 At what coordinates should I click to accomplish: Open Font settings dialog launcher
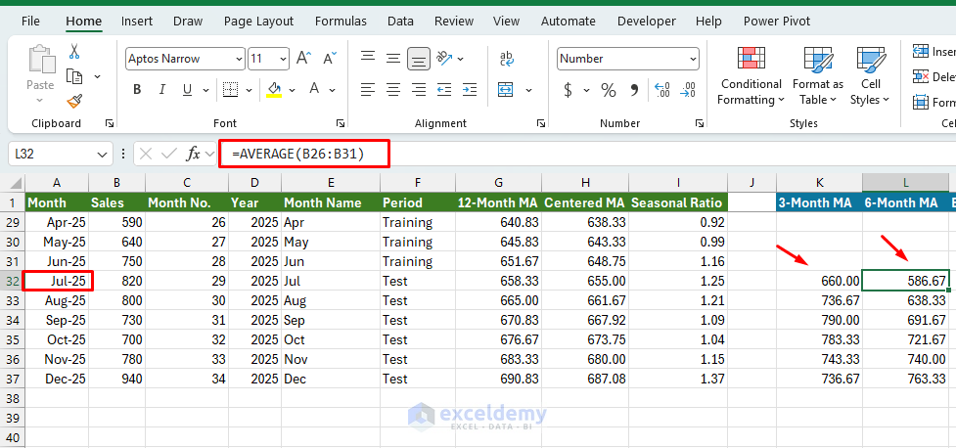pyautogui.click(x=341, y=123)
